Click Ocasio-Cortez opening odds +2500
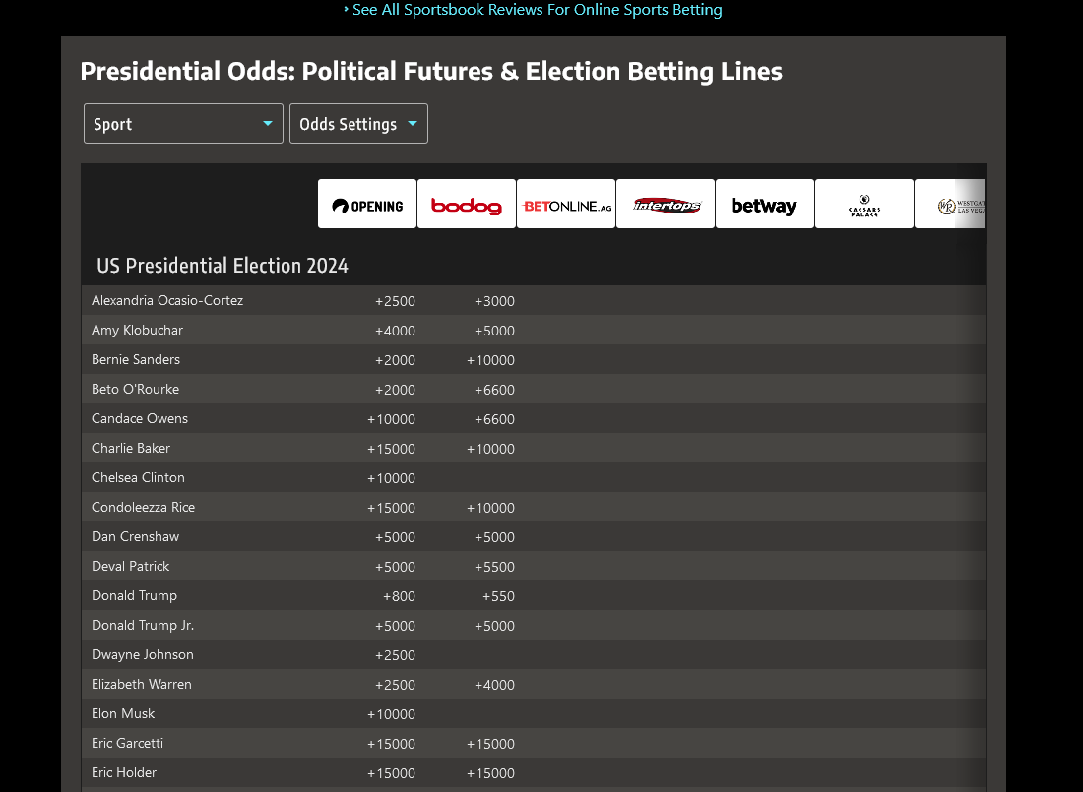 (395, 301)
